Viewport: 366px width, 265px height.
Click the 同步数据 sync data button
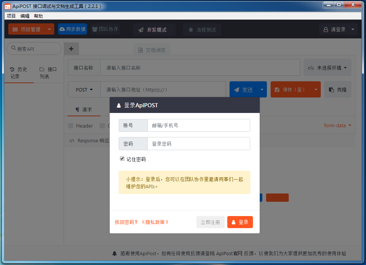point(73,29)
